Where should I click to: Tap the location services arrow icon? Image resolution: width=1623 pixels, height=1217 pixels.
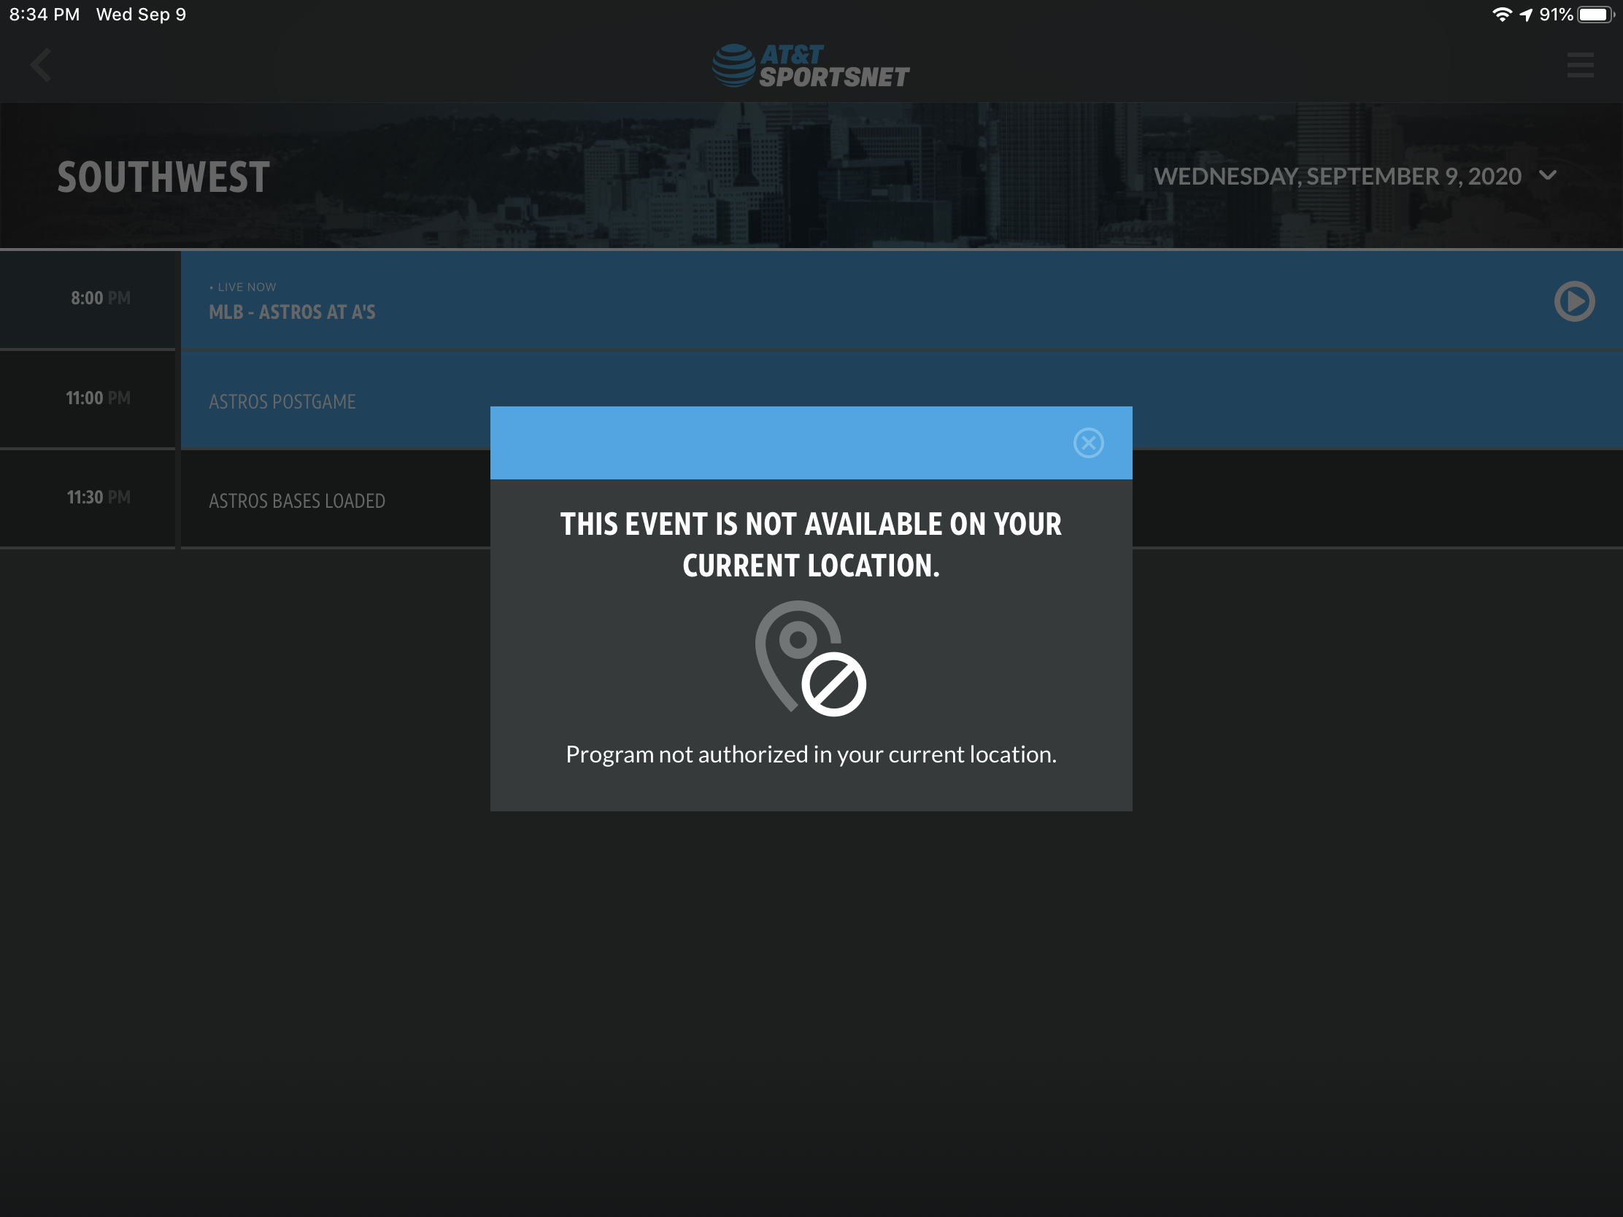coord(1525,15)
